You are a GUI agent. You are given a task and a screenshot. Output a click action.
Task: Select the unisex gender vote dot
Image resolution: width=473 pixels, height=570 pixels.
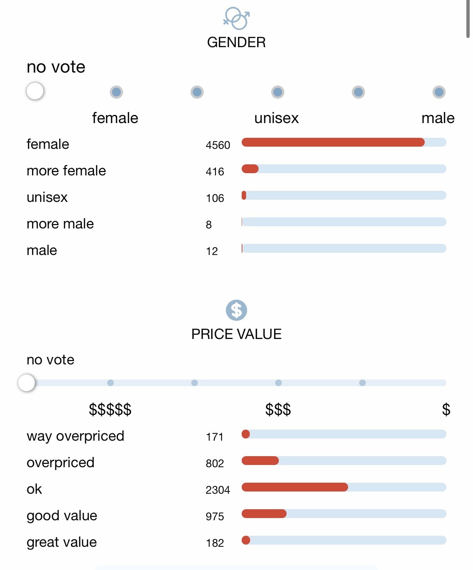278,92
